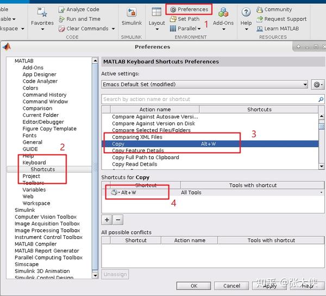
Task: Click the Apply button
Action: (x=269, y=286)
